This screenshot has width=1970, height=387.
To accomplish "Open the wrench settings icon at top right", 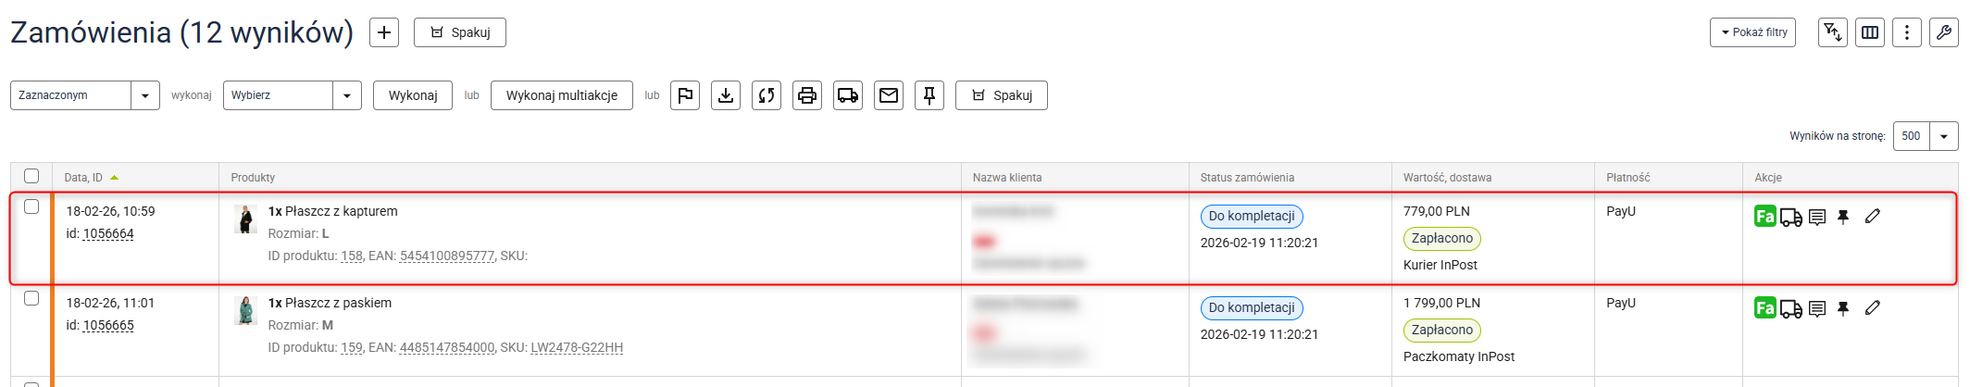I will (x=1943, y=32).
